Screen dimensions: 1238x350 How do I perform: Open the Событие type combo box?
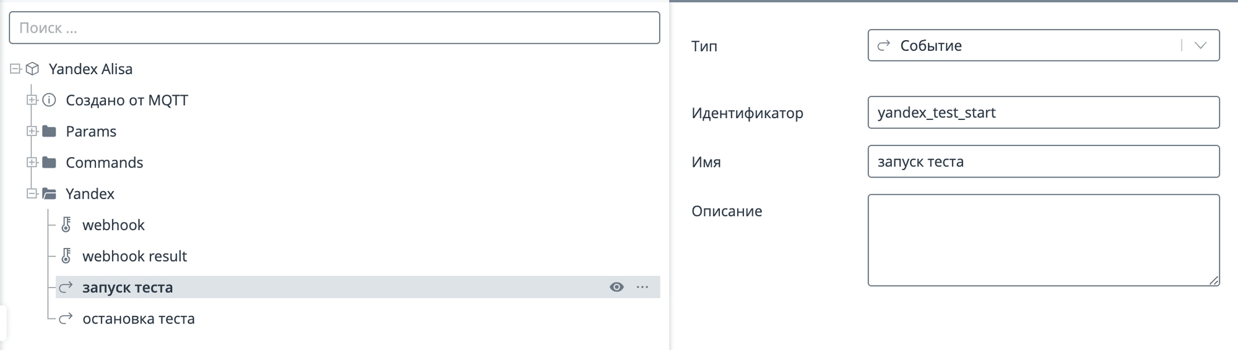pos(1044,45)
